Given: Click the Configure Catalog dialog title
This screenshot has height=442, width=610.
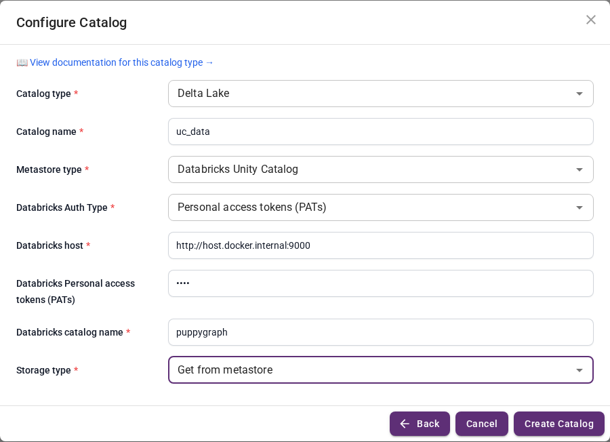Looking at the screenshot, I should [72, 22].
